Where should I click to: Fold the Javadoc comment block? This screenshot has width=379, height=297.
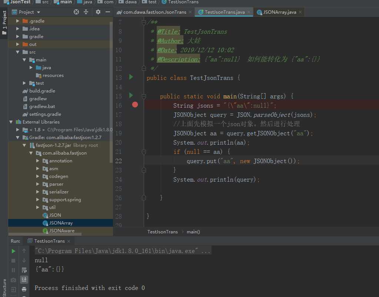tap(144, 23)
